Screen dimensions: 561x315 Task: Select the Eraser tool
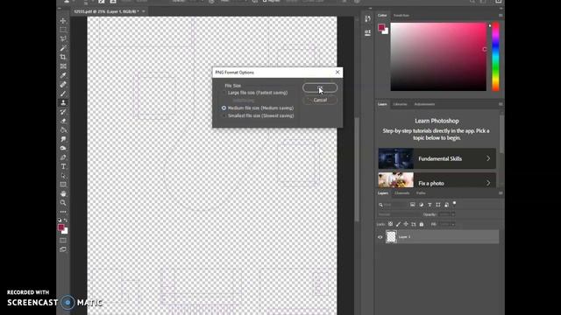(x=63, y=121)
